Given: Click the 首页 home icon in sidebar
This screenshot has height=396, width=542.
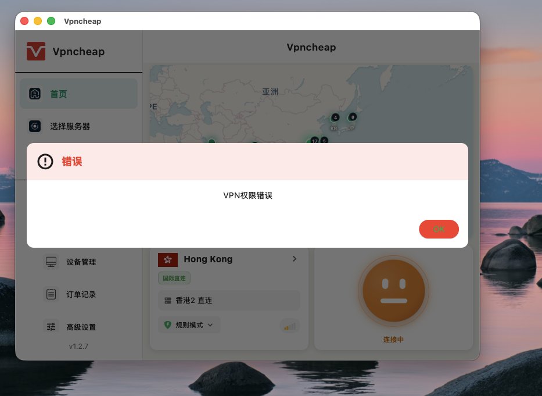Looking at the screenshot, I should (35, 94).
